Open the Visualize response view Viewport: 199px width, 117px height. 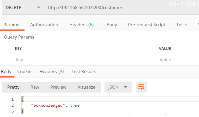pos(87,87)
